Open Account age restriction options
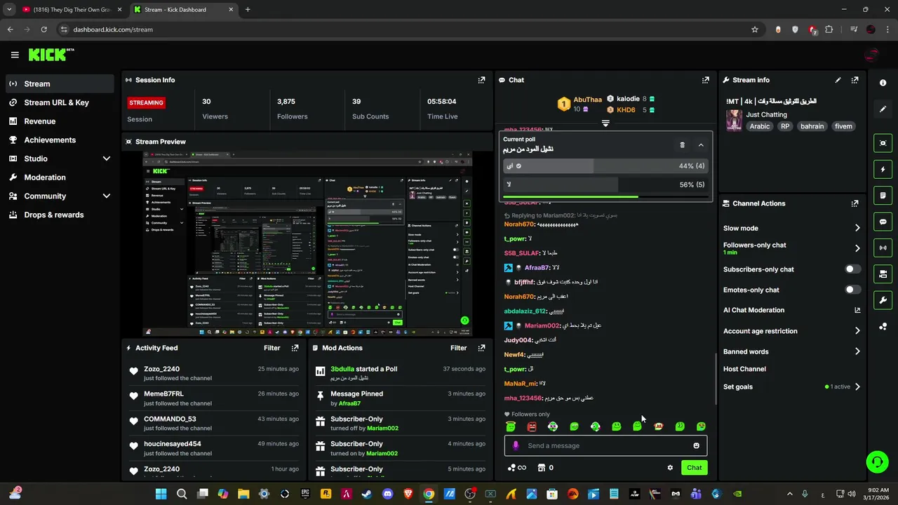Image resolution: width=898 pixels, height=505 pixels. pos(791,331)
